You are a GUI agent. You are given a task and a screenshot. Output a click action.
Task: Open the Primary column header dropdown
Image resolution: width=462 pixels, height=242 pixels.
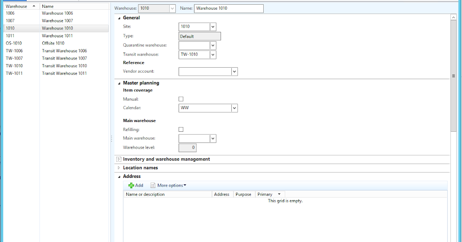[279, 194]
